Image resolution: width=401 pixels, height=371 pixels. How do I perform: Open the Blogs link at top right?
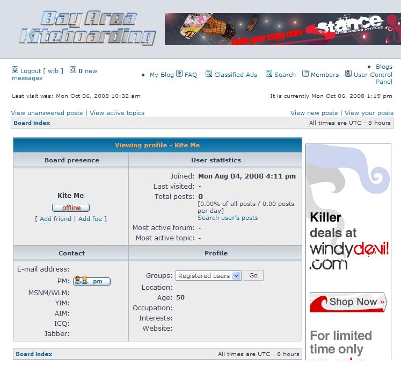(384, 67)
